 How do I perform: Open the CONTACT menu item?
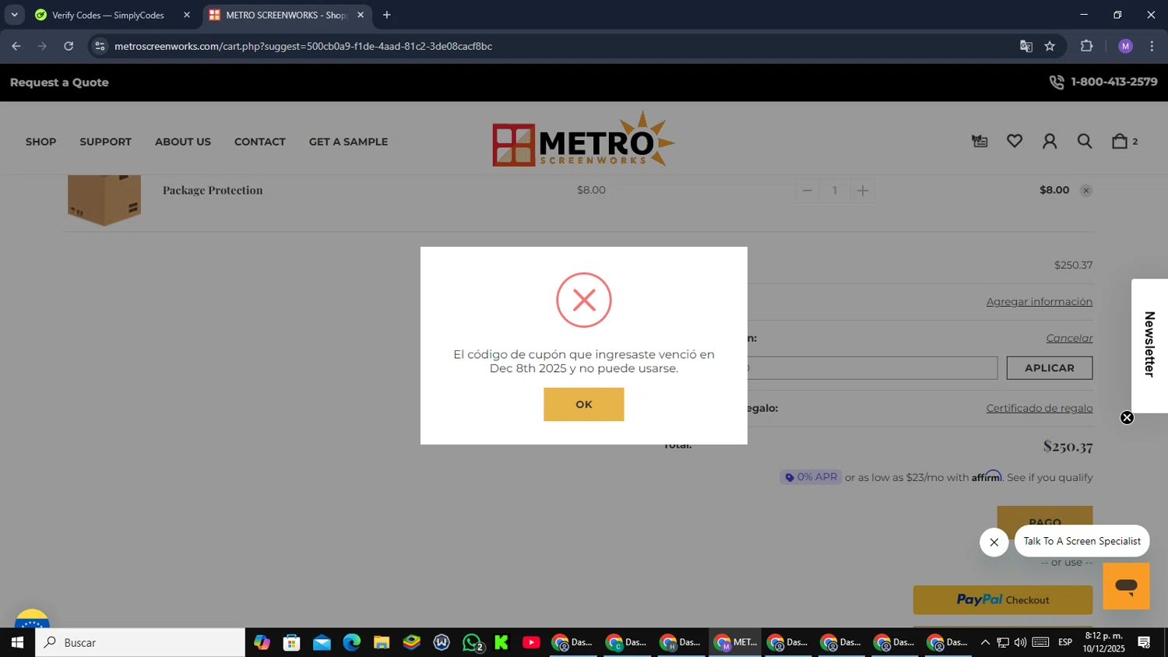(x=259, y=142)
